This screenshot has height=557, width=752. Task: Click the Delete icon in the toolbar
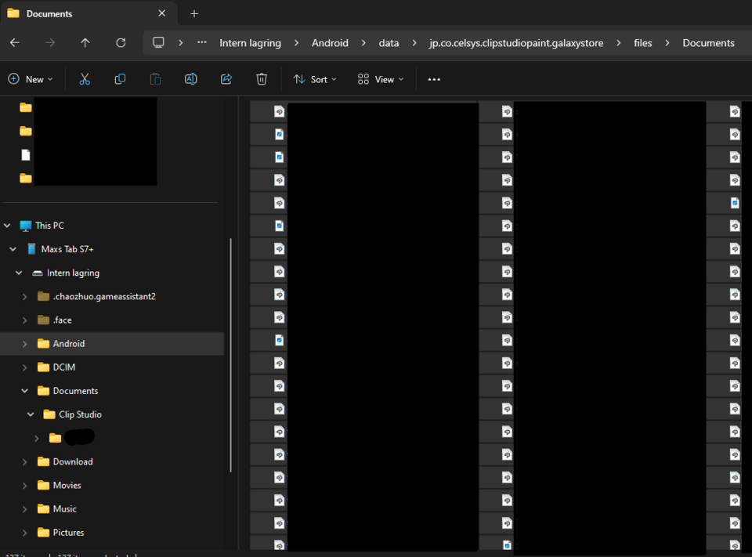tap(261, 78)
